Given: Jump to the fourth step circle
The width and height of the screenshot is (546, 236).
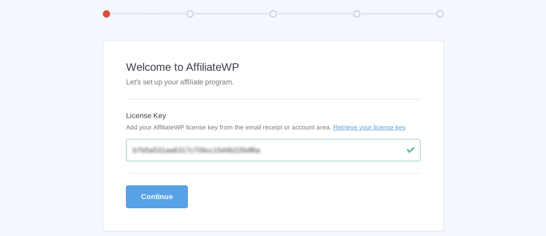Looking at the screenshot, I should [357, 14].
